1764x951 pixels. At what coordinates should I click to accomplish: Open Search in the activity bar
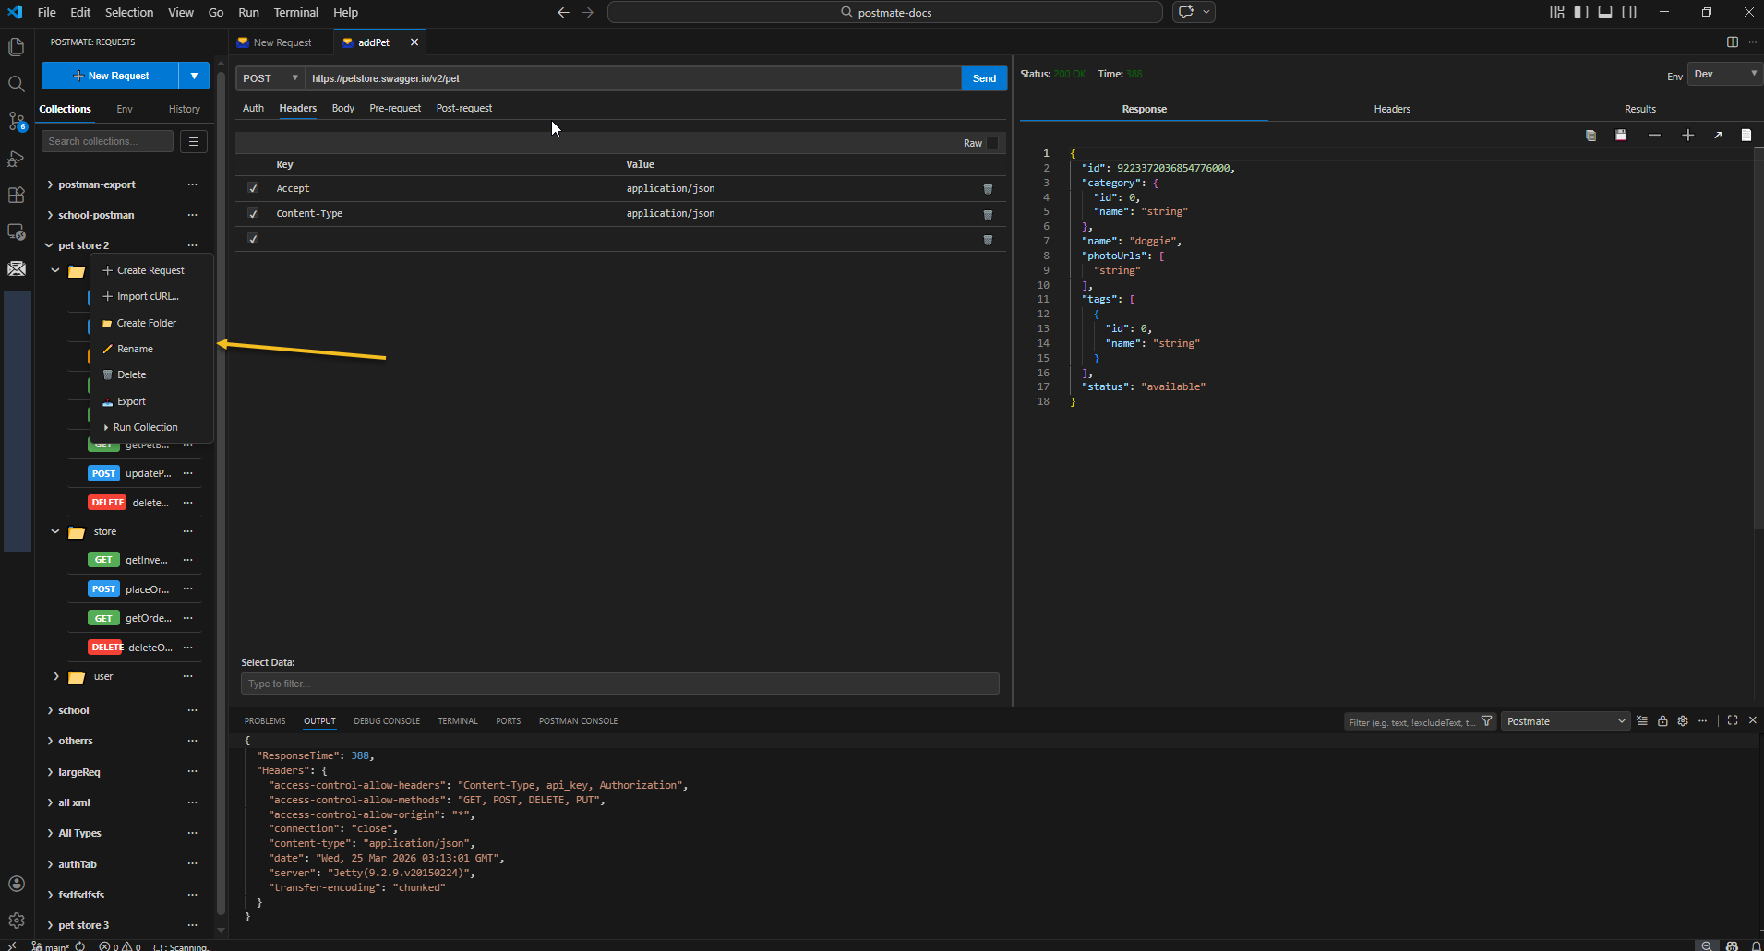coord(17,84)
